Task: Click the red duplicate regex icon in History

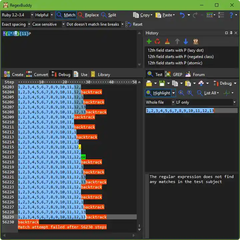Action: pos(157,41)
